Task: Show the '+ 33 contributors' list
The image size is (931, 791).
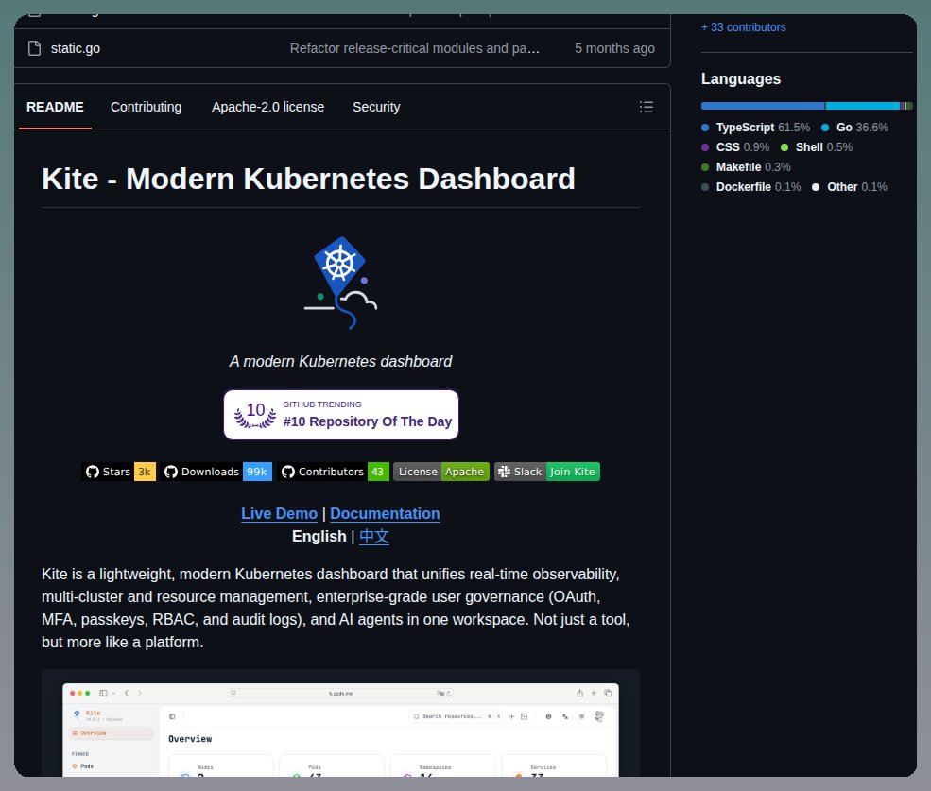Action: click(x=743, y=27)
